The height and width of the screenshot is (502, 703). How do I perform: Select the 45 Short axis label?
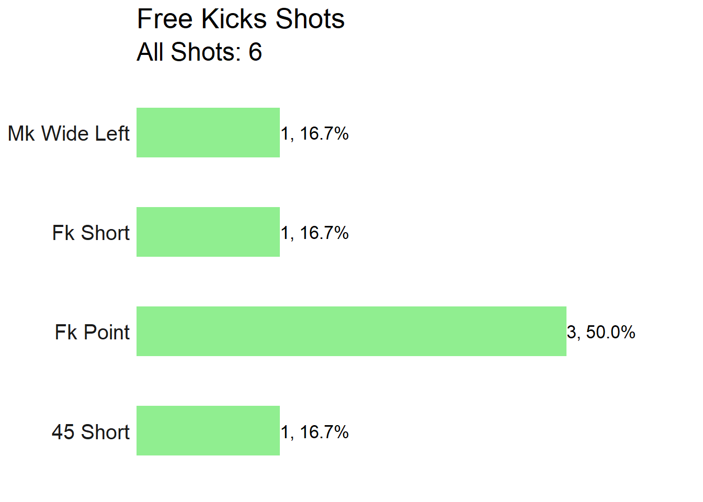[90, 432]
